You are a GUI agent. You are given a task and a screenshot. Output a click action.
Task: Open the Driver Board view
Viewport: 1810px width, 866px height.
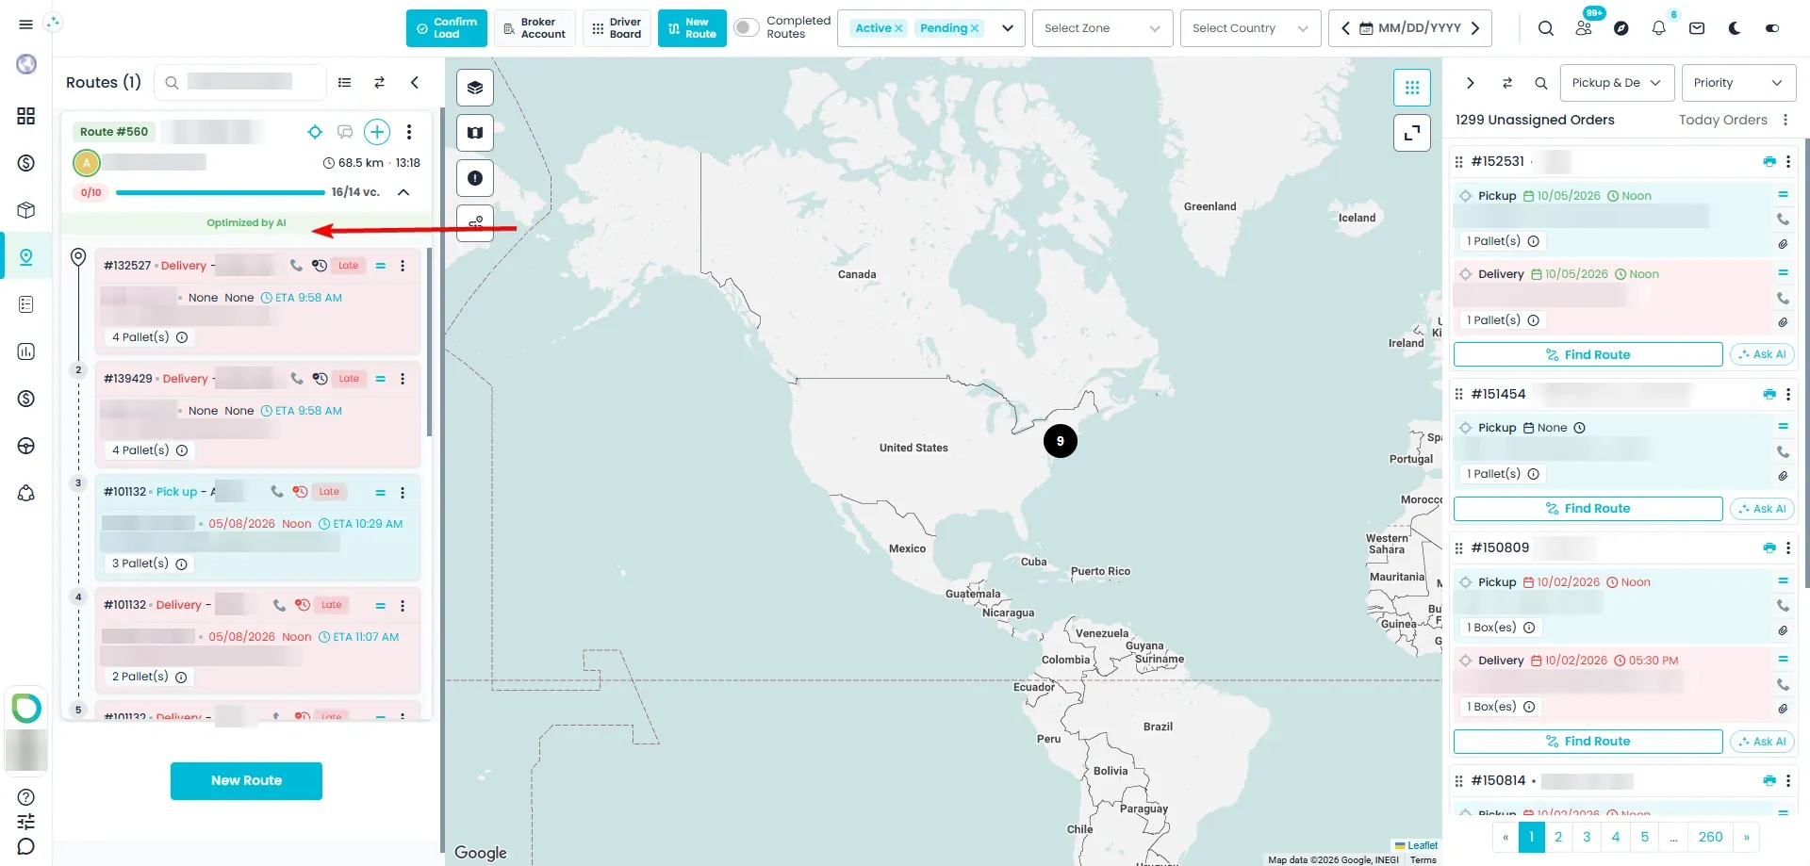tap(617, 28)
